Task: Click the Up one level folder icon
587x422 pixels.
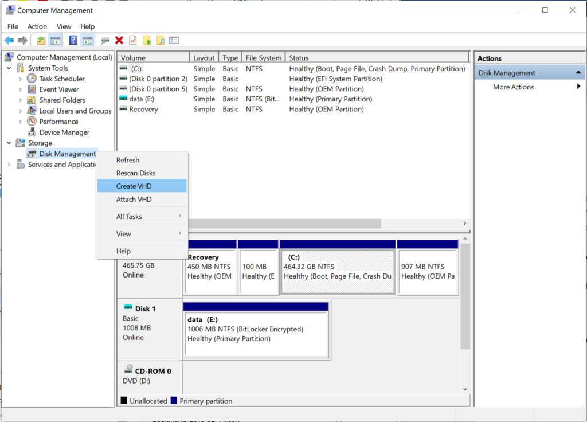Action: tap(41, 41)
